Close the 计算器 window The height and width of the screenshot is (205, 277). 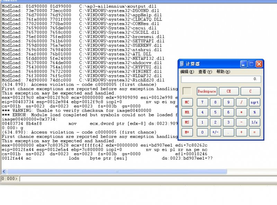[x=259, y=64]
